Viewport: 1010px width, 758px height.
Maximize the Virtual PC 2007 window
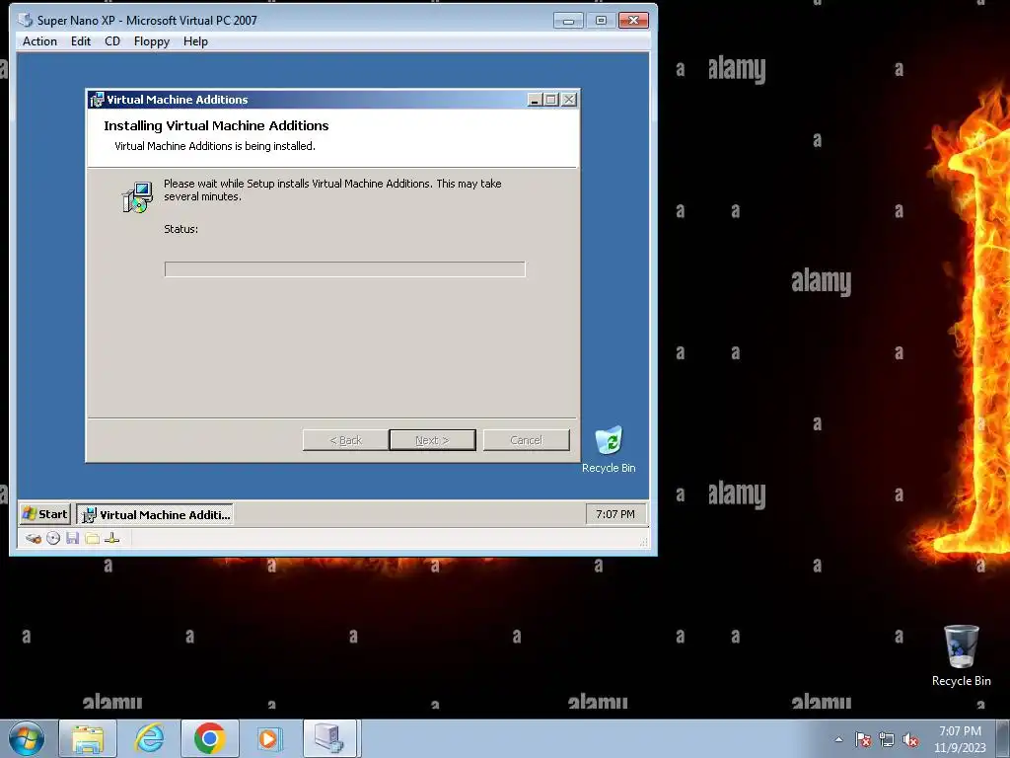click(x=601, y=21)
